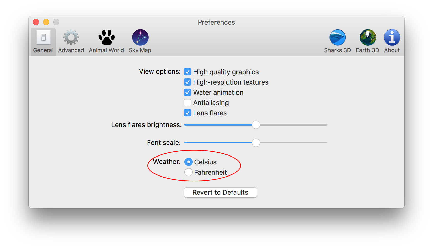Close the Preferences window
433x249 pixels.
36,22
